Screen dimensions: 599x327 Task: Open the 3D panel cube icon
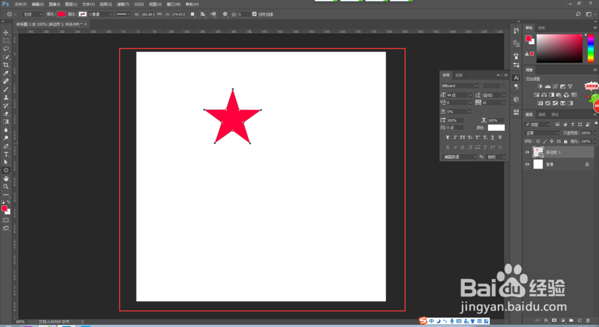tap(516, 99)
